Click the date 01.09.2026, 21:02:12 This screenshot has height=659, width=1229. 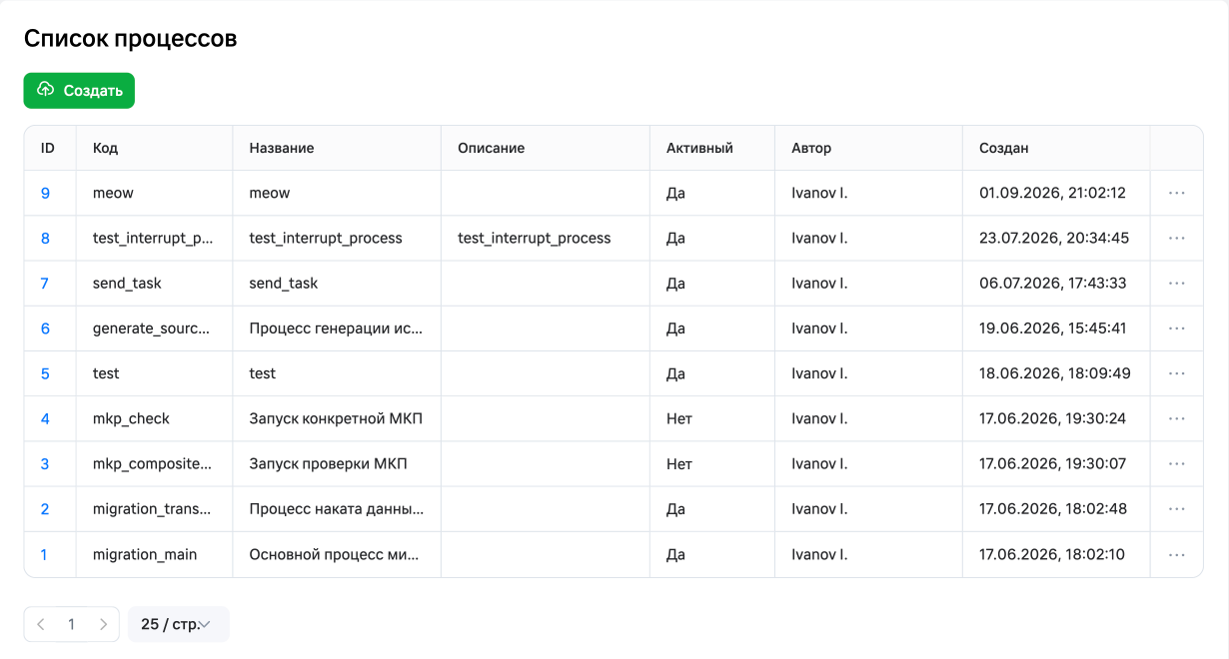(x=1053, y=193)
